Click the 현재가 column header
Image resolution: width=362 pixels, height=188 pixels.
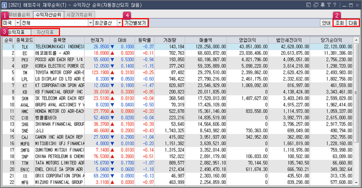tap(97, 40)
